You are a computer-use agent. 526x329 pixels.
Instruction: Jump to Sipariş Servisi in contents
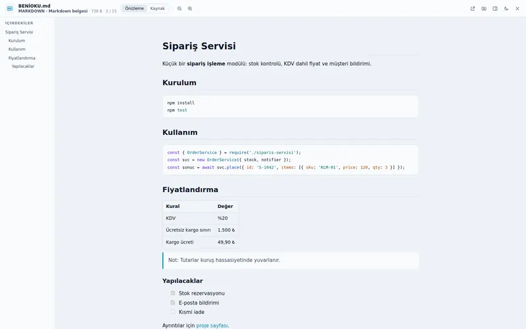(x=19, y=32)
